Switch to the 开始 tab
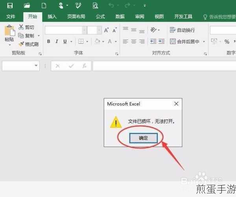Viewport: 236px width, 197px height. [33, 17]
